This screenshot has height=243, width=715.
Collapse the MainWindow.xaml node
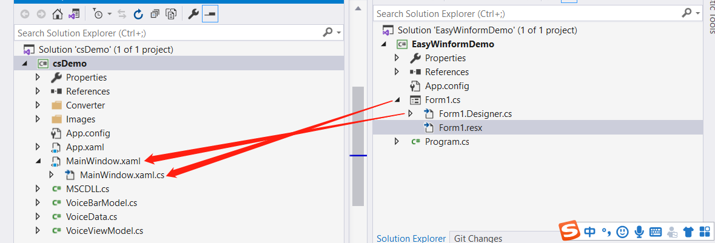click(38, 161)
